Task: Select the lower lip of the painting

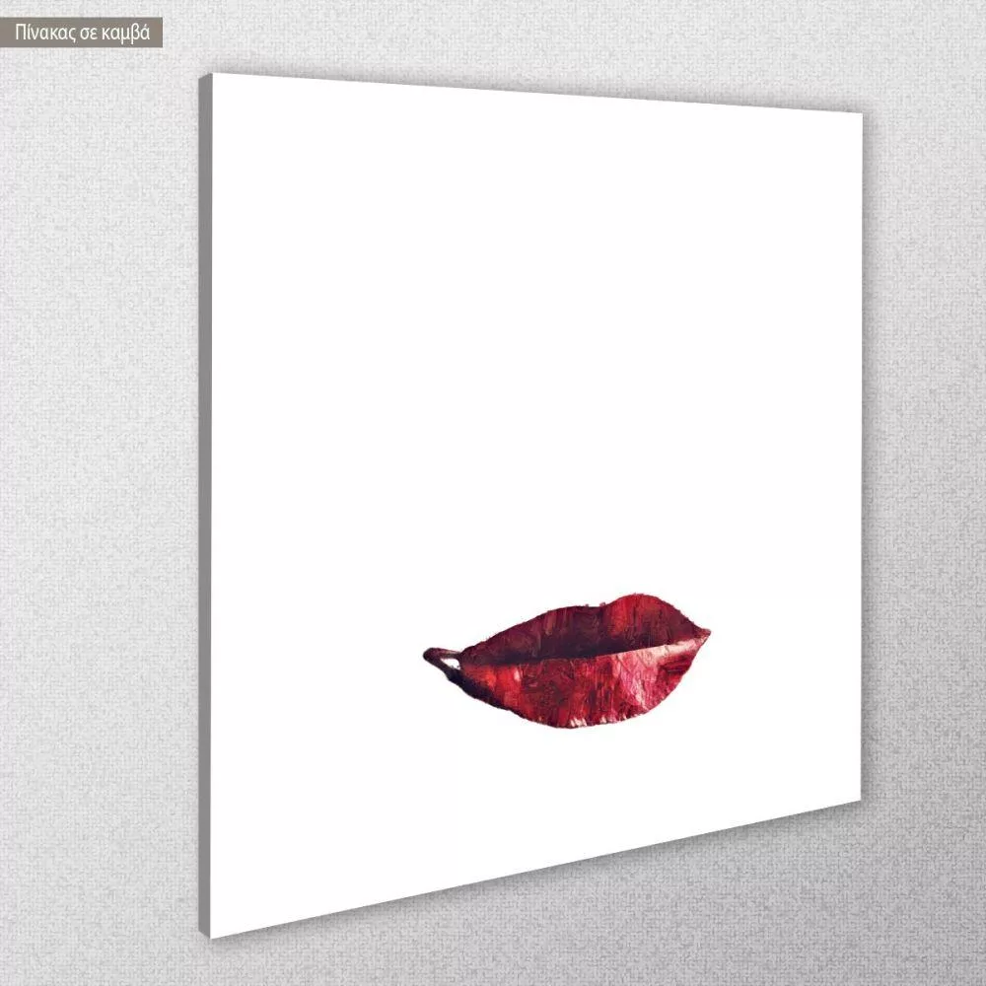Action: coord(582,690)
